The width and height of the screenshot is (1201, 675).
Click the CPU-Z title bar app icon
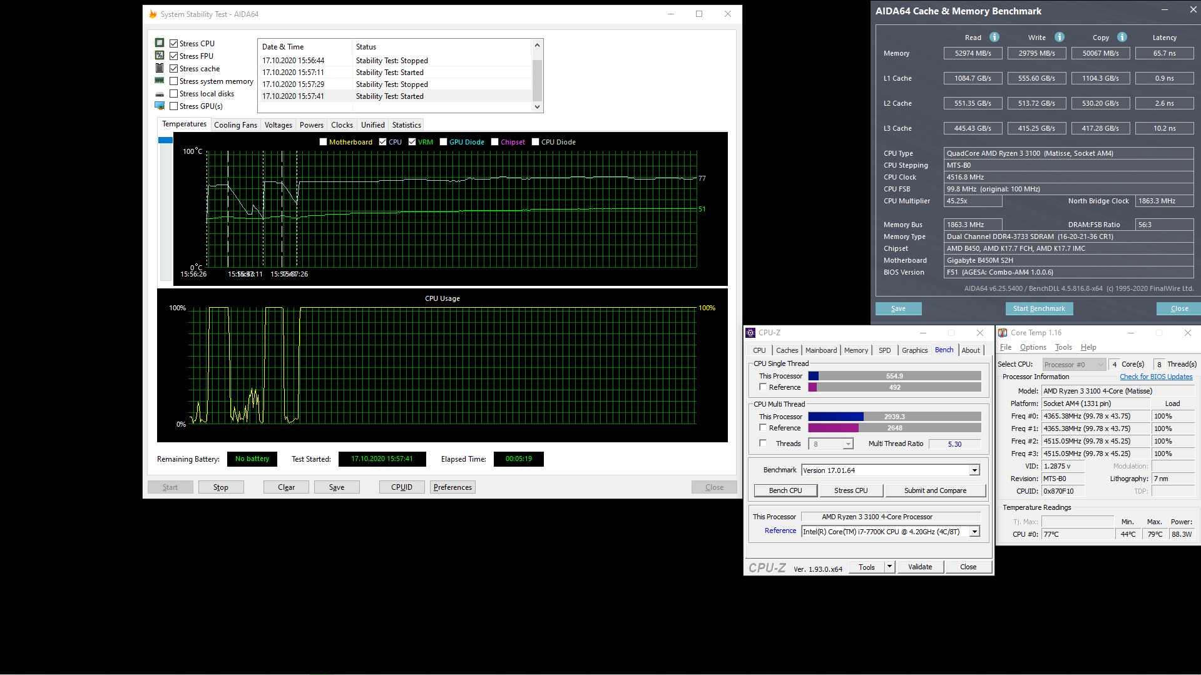tap(750, 333)
